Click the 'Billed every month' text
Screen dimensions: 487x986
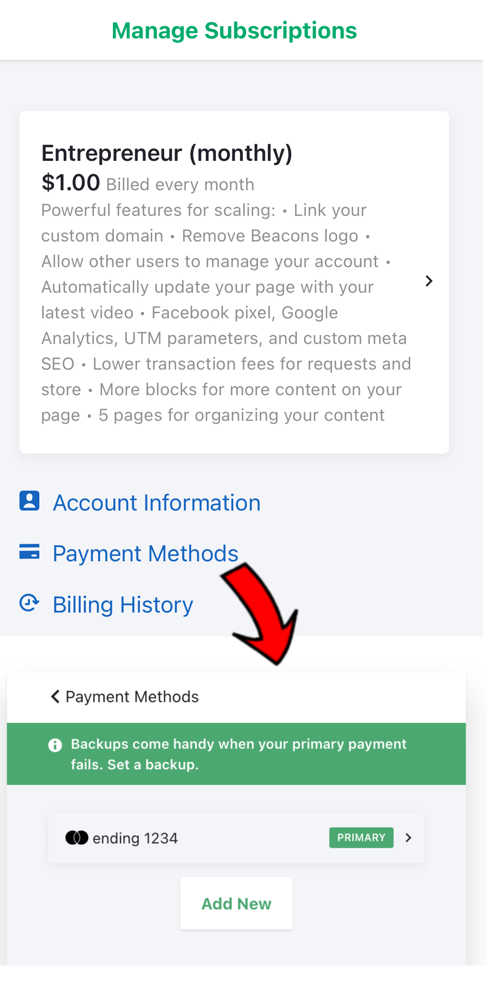point(180,184)
